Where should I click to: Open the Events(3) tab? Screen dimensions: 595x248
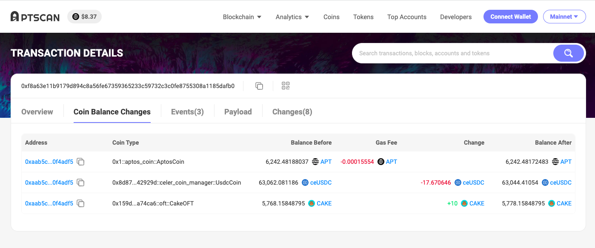(x=187, y=112)
